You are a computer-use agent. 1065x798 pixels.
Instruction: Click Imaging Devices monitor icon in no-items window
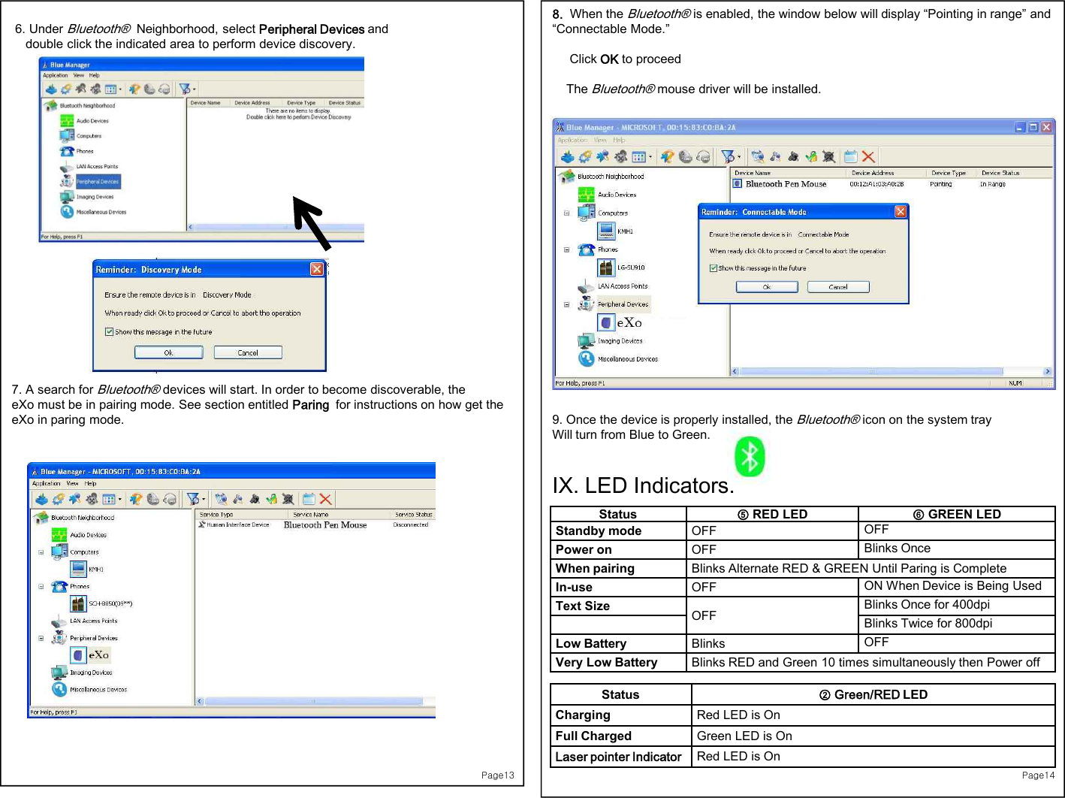[67, 197]
